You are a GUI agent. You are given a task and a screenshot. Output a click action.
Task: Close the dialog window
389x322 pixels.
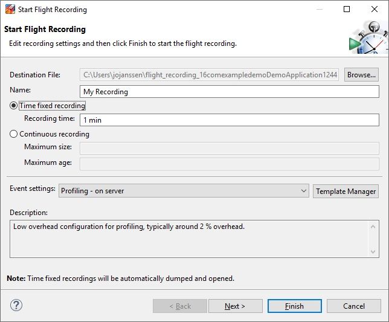tap(375, 9)
